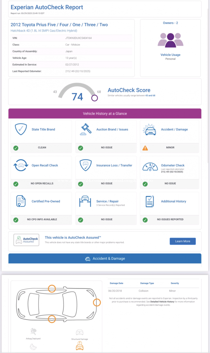
Task: Click the Structural Damage car icon
Action: pyautogui.click(x=80, y=332)
